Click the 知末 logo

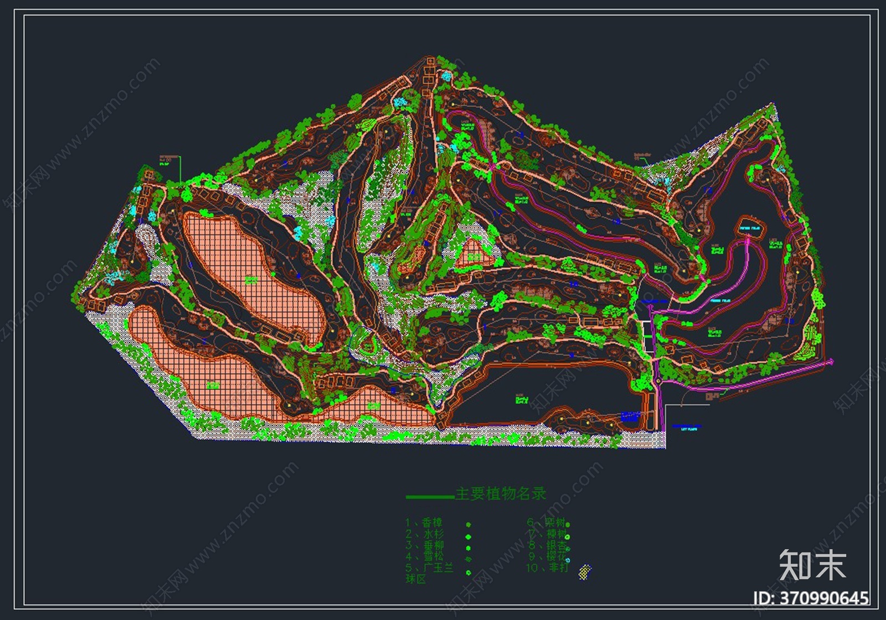click(x=812, y=565)
